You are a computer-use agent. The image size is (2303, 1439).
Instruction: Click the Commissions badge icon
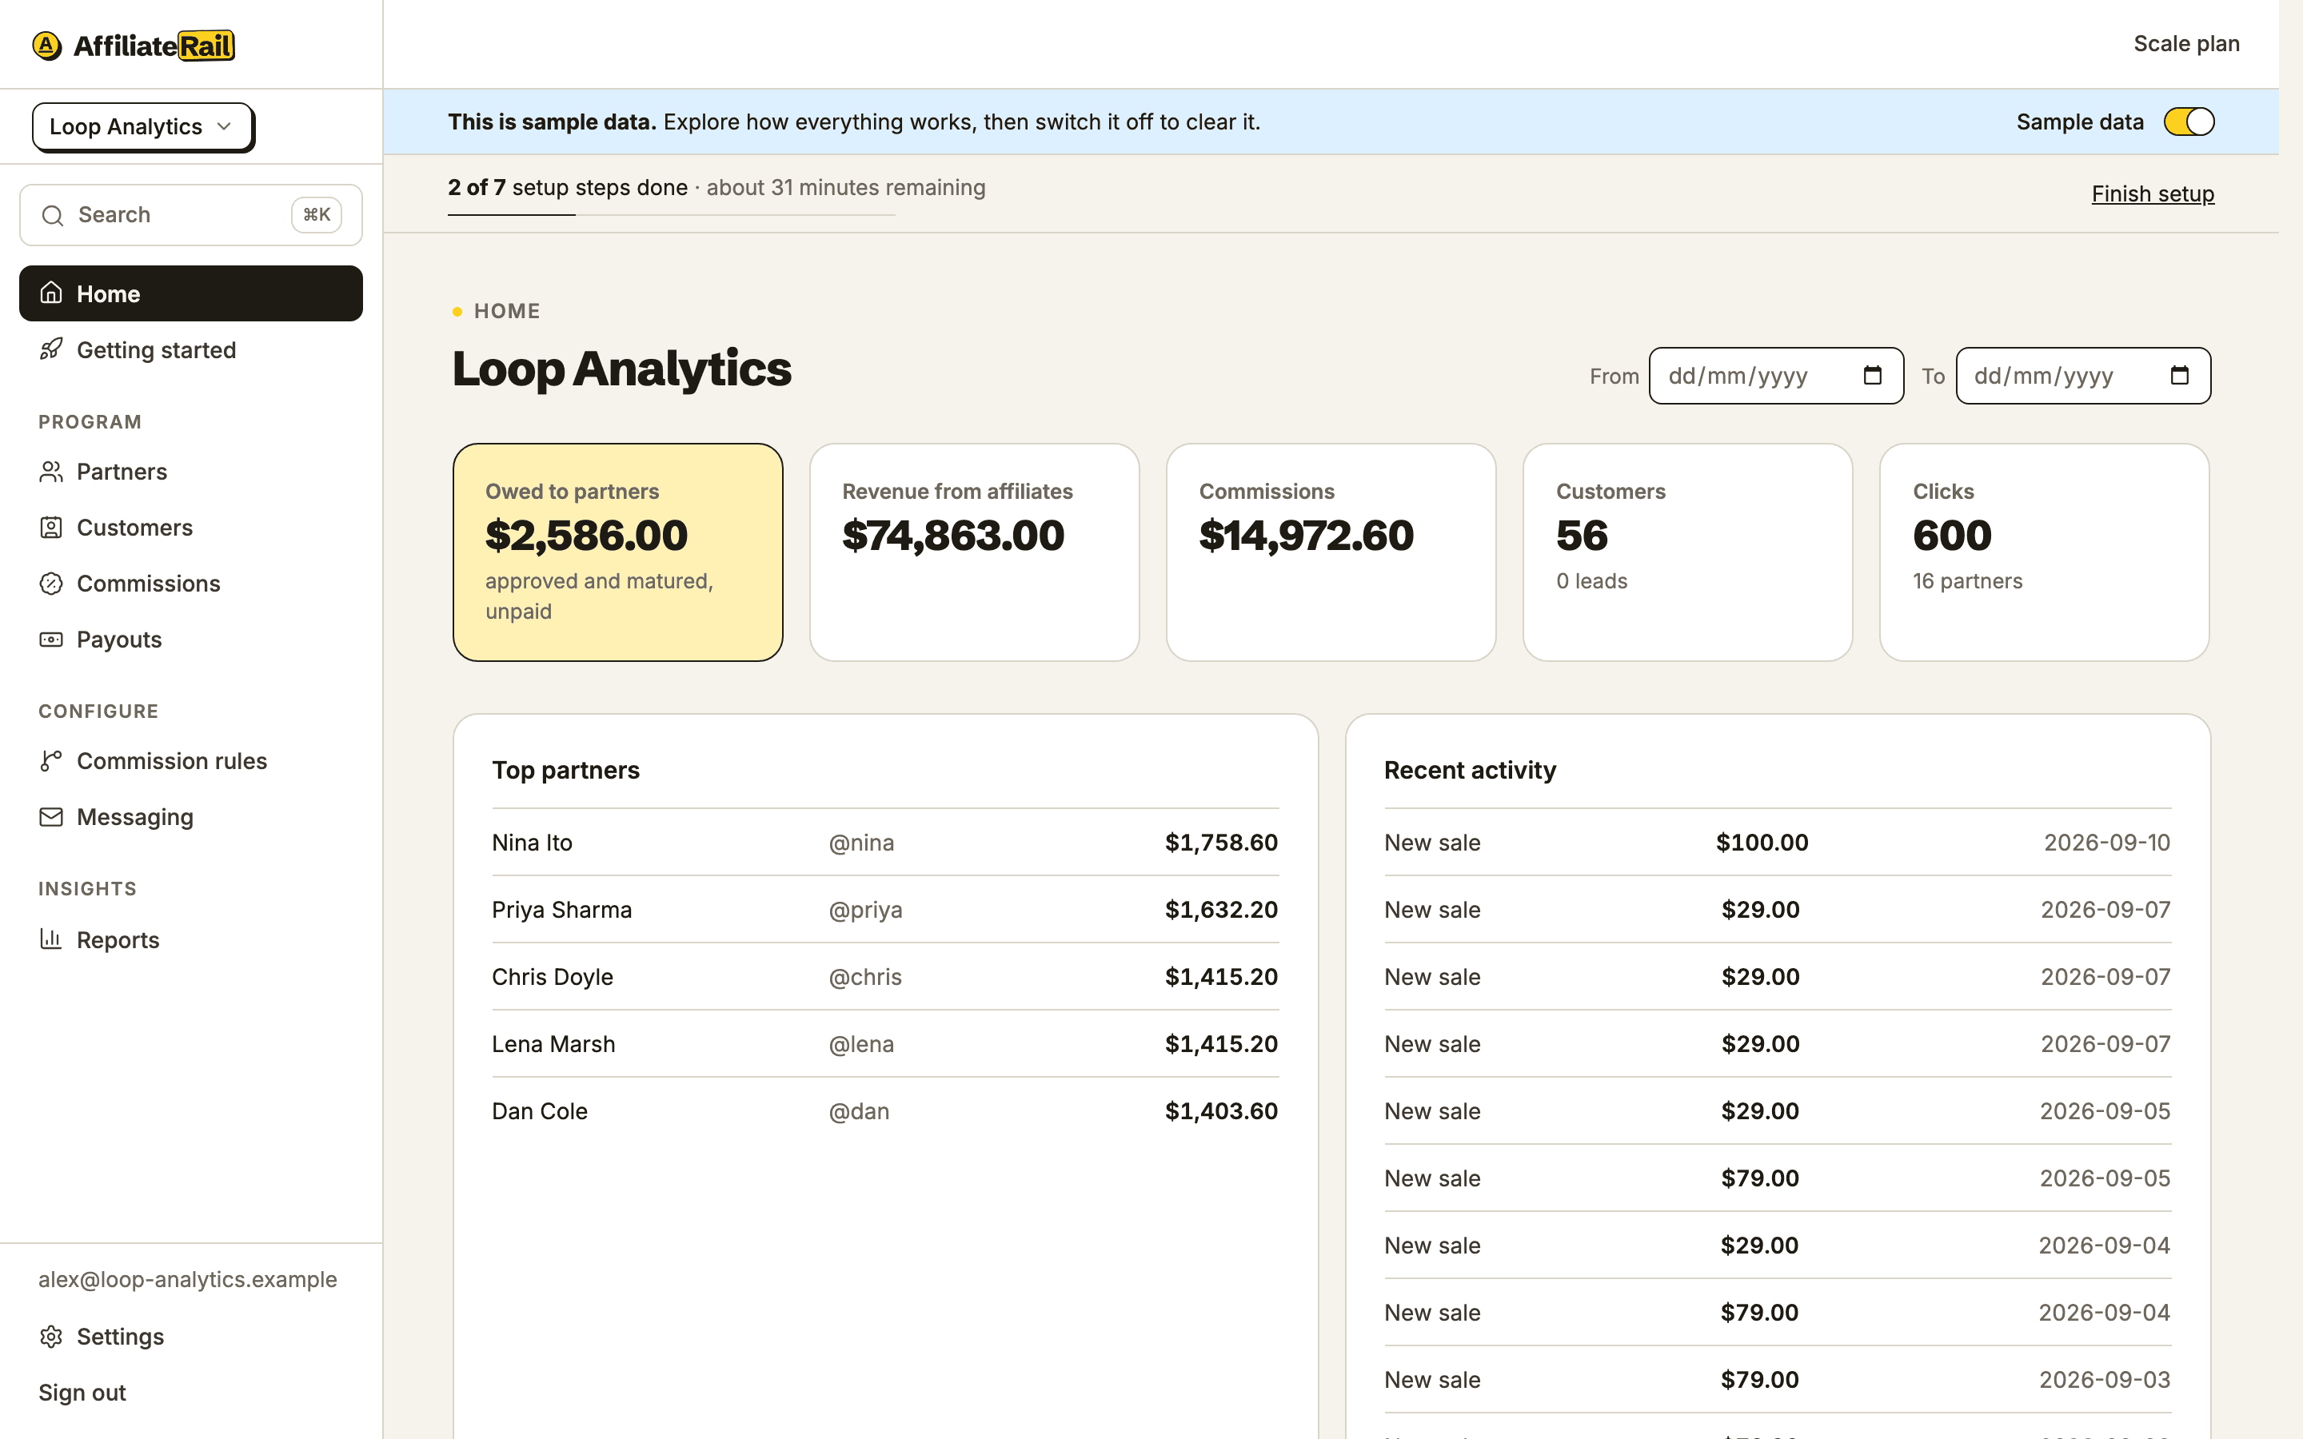[51, 584]
